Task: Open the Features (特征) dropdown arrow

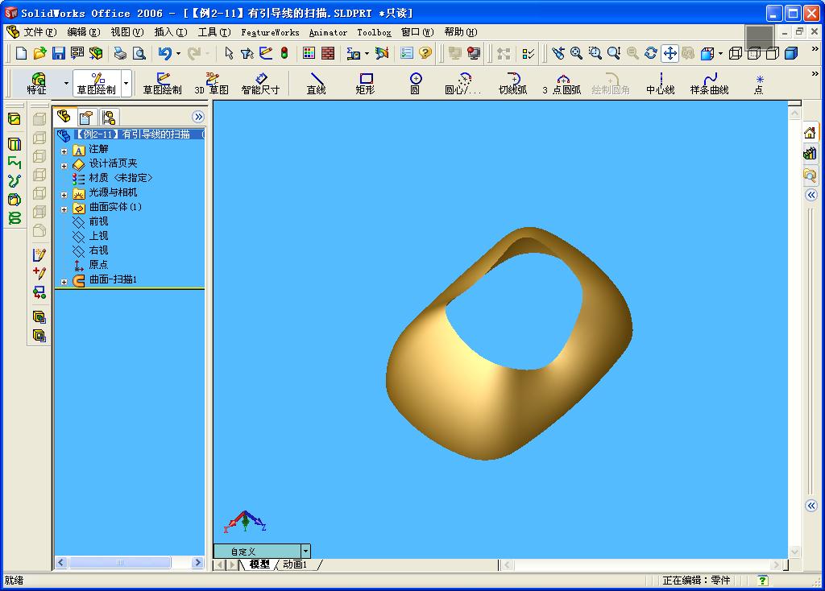Action: [66, 83]
